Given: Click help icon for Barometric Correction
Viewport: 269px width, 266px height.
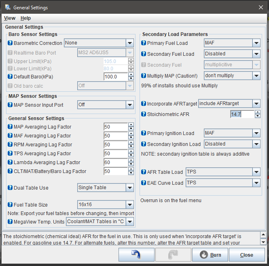Looking at the screenshot, I should coord(10,43).
